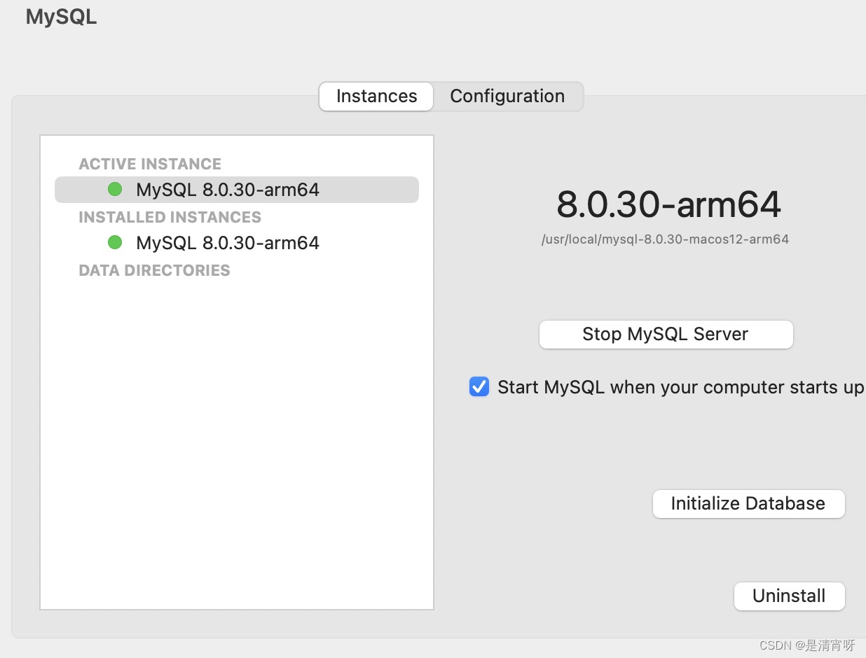Click the MySQL pane title
This screenshot has width=866, height=658.
click(61, 17)
